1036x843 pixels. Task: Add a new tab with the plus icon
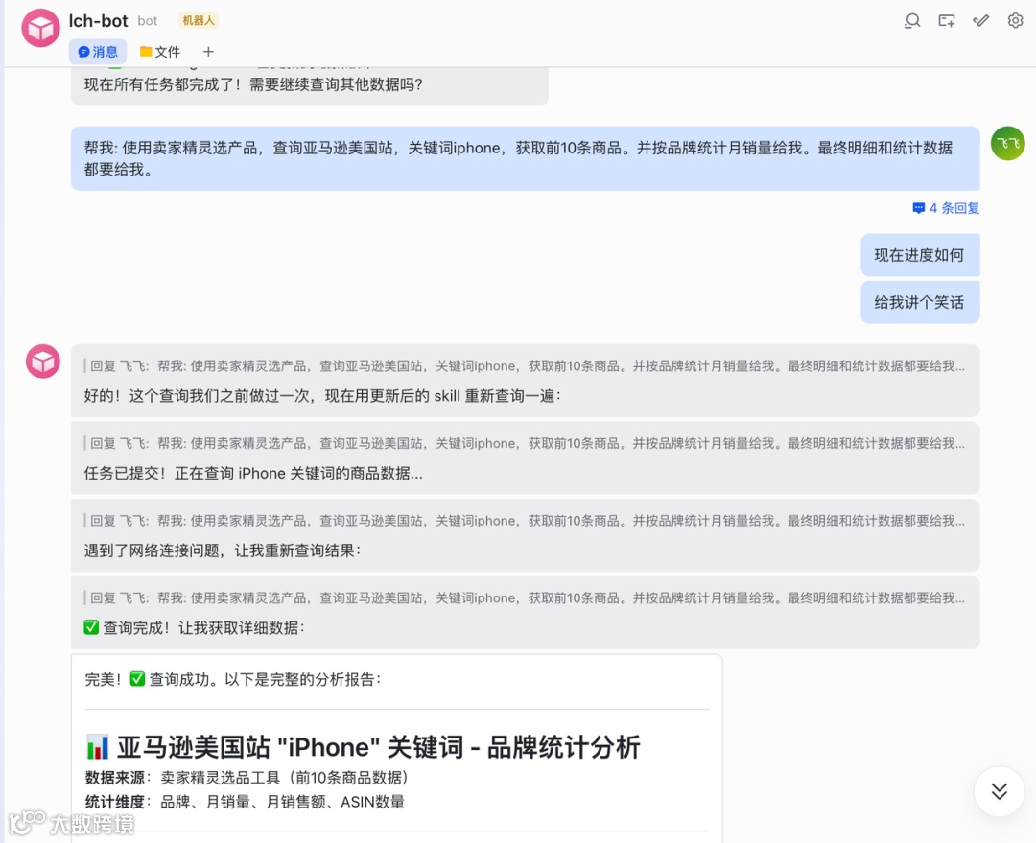click(208, 52)
